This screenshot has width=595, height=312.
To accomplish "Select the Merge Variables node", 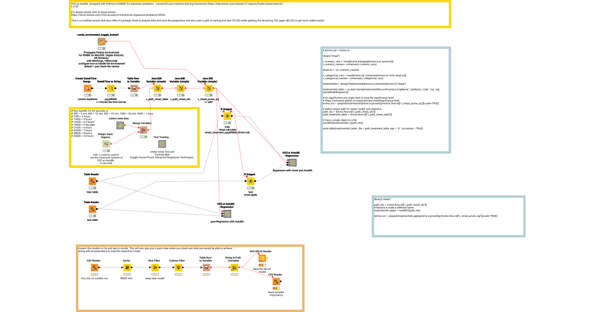I will 143,130.
